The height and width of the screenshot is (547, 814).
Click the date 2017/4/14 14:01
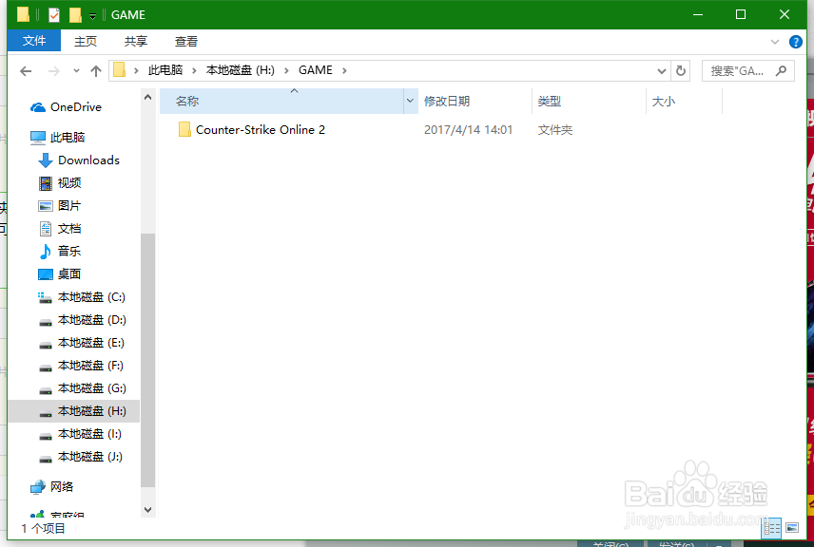coord(468,129)
